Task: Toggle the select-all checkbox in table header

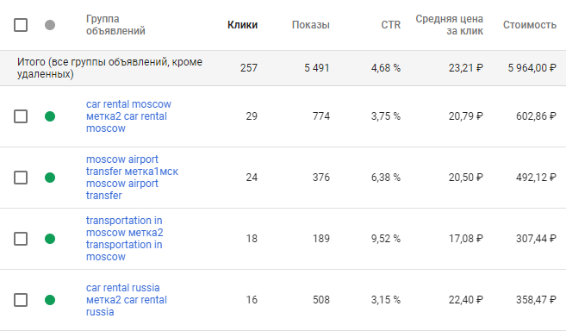Action: point(21,25)
